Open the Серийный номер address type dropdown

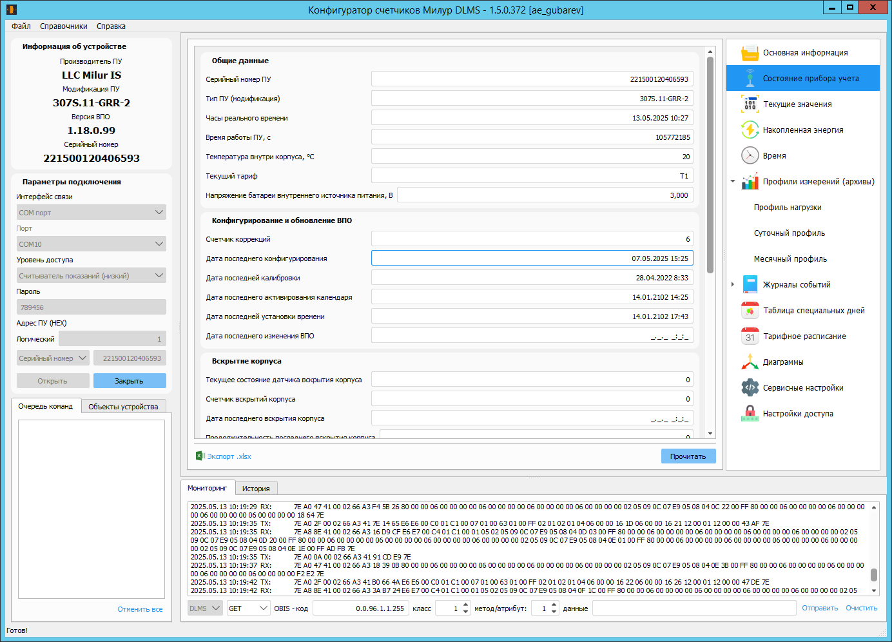pyautogui.click(x=53, y=358)
